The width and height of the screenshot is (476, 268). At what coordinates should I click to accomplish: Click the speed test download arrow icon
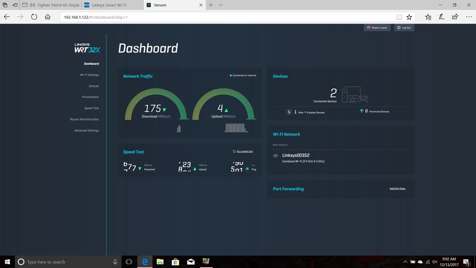point(140,168)
